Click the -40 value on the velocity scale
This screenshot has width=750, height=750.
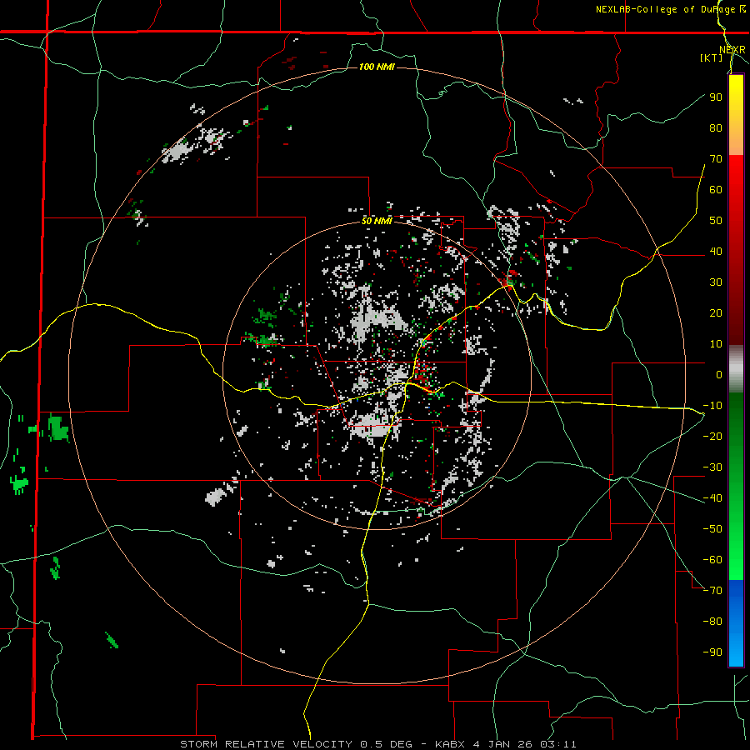[x=712, y=498]
